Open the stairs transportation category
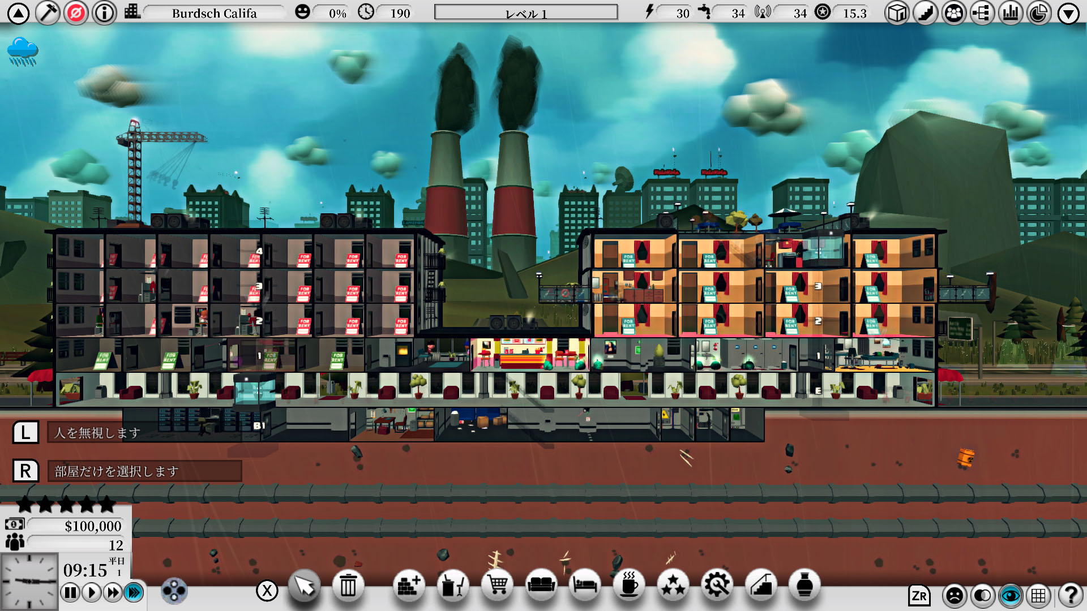 pyautogui.click(x=760, y=586)
